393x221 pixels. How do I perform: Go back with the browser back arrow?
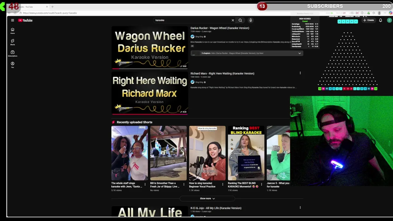(9, 13)
